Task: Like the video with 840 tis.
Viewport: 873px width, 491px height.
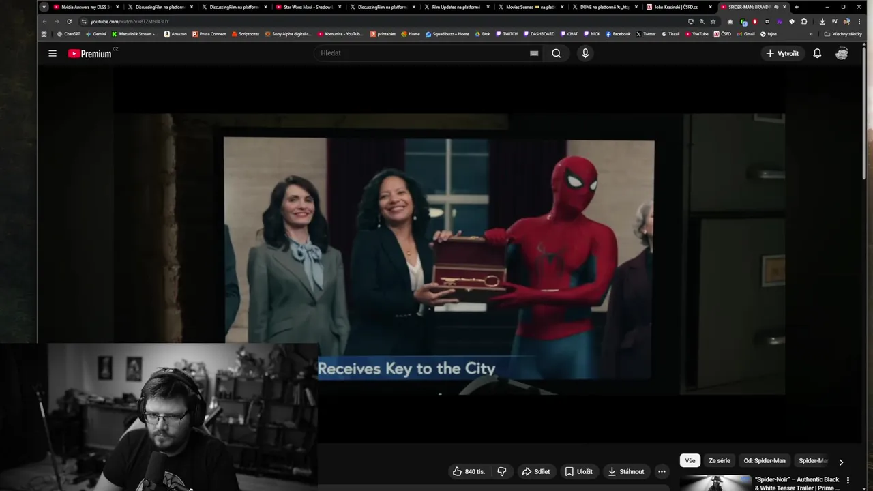Action: point(468,471)
